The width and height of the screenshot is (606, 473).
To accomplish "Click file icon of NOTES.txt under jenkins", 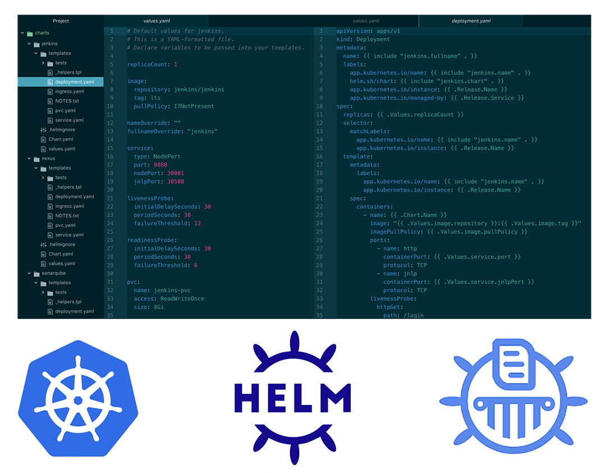I will (x=50, y=101).
